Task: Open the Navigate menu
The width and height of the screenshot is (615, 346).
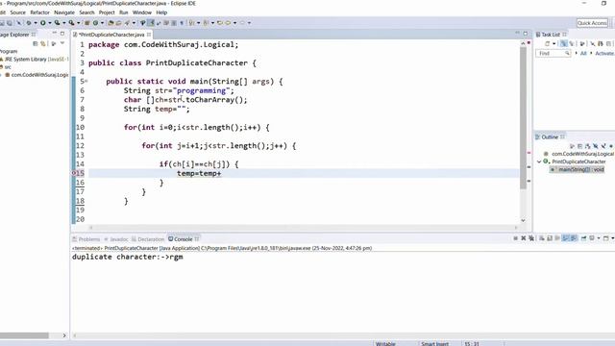Action: tap(64, 12)
